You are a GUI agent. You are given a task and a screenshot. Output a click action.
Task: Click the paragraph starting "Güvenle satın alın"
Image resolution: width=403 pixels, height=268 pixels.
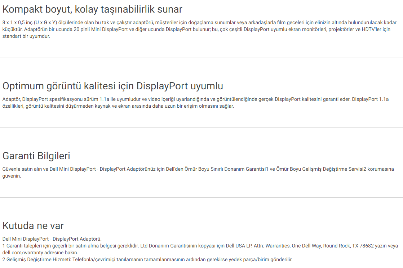coord(198,173)
